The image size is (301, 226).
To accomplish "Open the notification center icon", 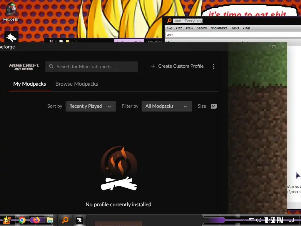I will [x=291, y=220].
